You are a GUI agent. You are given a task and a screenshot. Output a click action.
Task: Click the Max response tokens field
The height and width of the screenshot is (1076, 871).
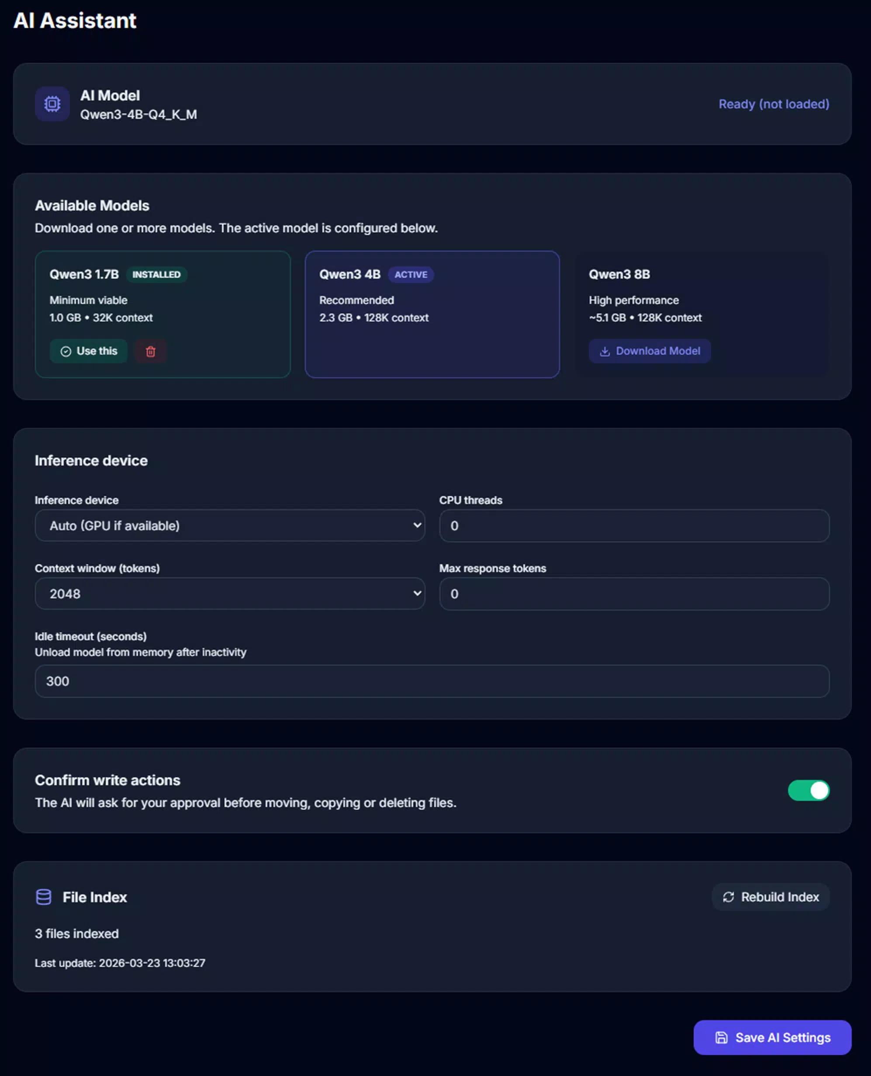pos(634,594)
